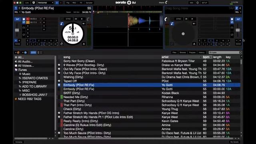Open the FX panel
256x144 pixels.
[81, 3]
